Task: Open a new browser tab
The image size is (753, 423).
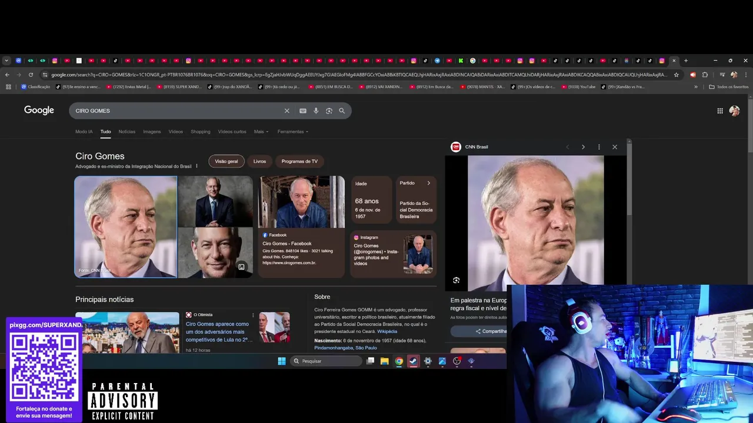Action: (686, 61)
